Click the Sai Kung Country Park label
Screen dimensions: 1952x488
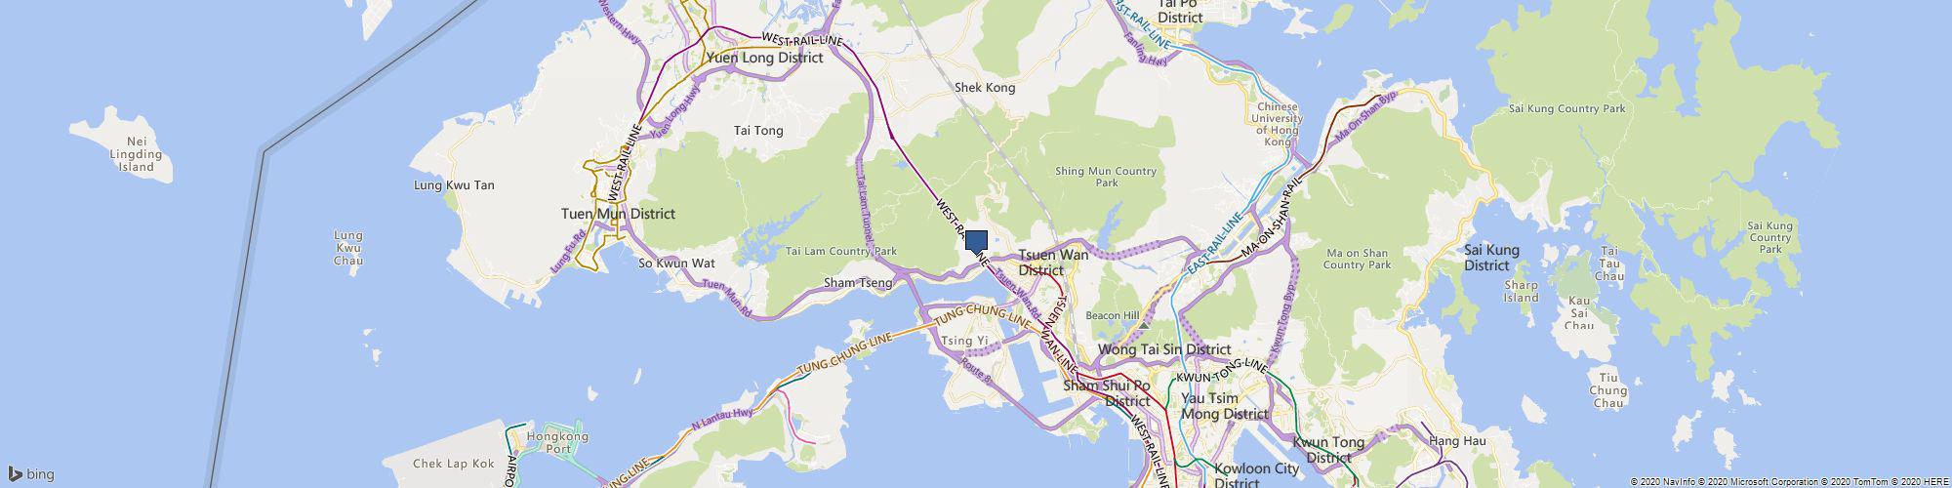1567,108
